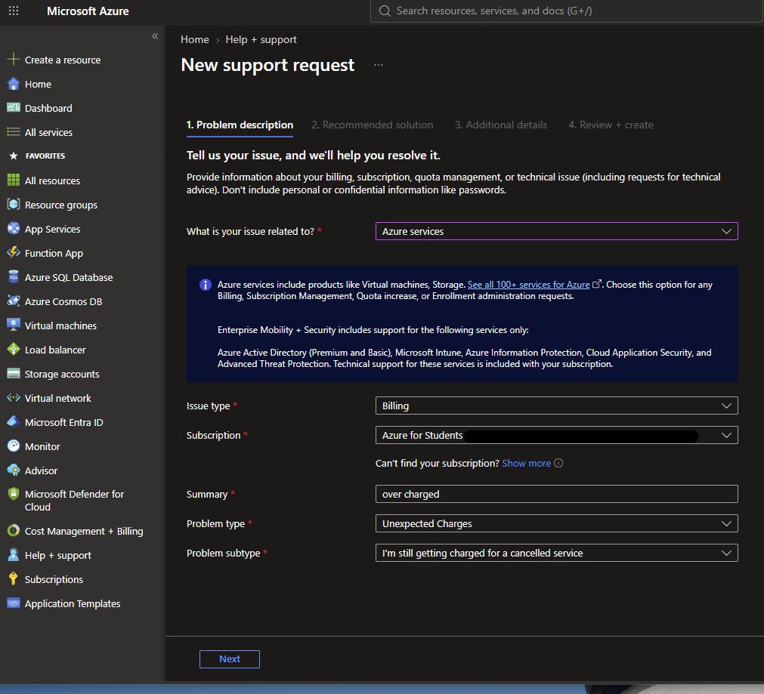Open the Virtual machines monitor icon
The width and height of the screenshot is (764, 694).
[x=14, y=325]
